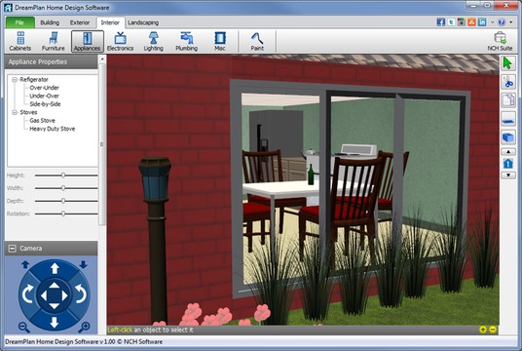Select Gas Stove item
The image size is (522, 351).
pyautogui.click(x=42, y=120)
